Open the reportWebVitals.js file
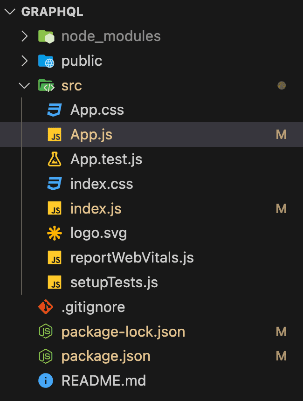Screen dimensions: 303x401 pyautogui.click(x=132, y=258)
